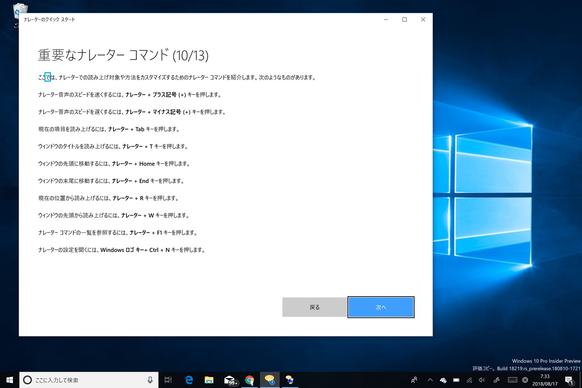Check the battery status tray icon
Viewport: 582px width, 388px height.
click(456, 380)
